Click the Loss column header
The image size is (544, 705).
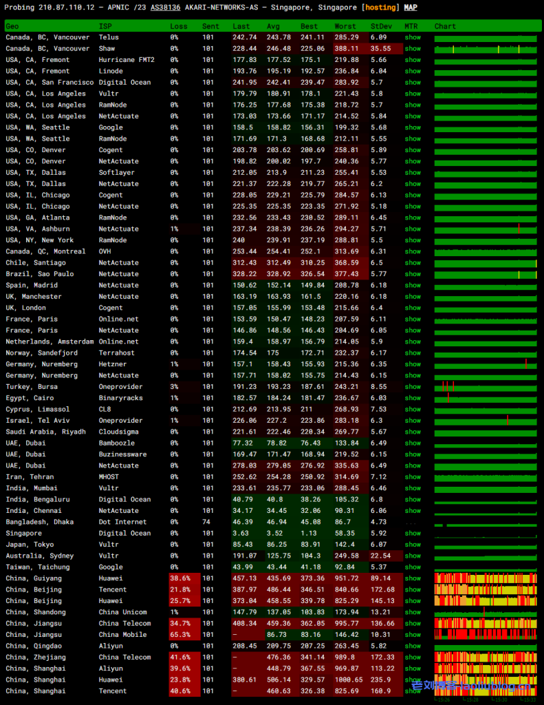pyautogui.click(x=178, y=26)
